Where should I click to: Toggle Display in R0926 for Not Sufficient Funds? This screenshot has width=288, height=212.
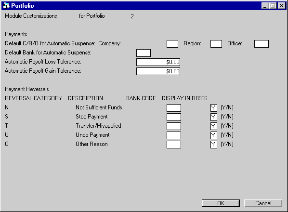214,108
